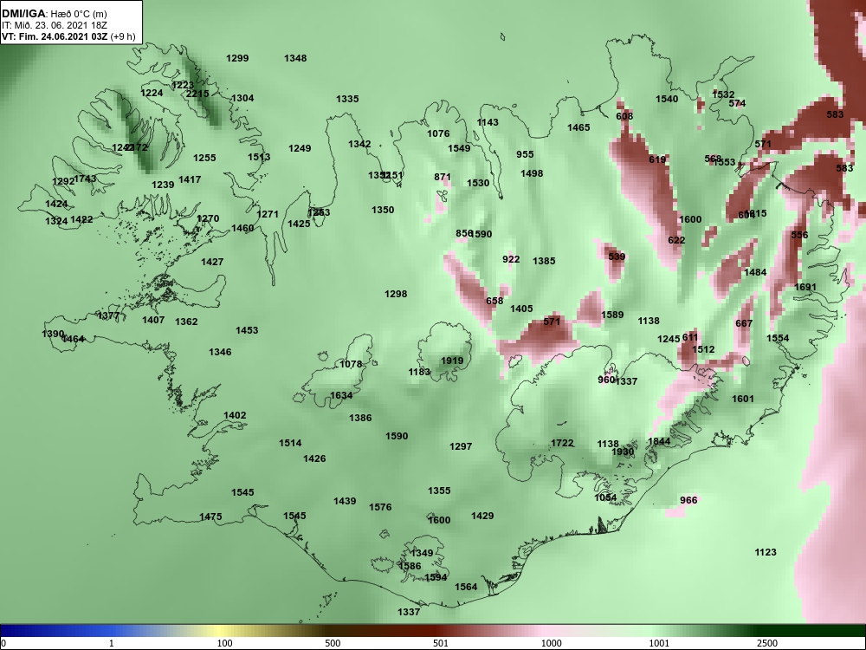
Task: Click the '501' label on the color scale
Action: 441,643
